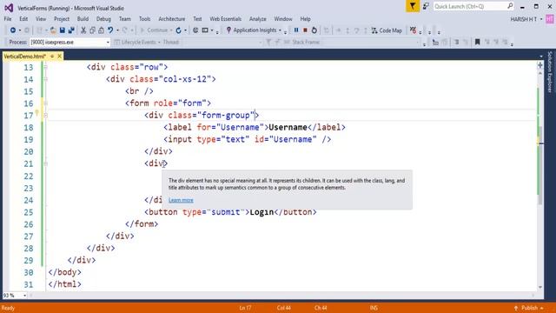Open the Solution Explorer side tab
Image resolution: width=556 pixels, height=313 pixels.
(x=550, y=71)
